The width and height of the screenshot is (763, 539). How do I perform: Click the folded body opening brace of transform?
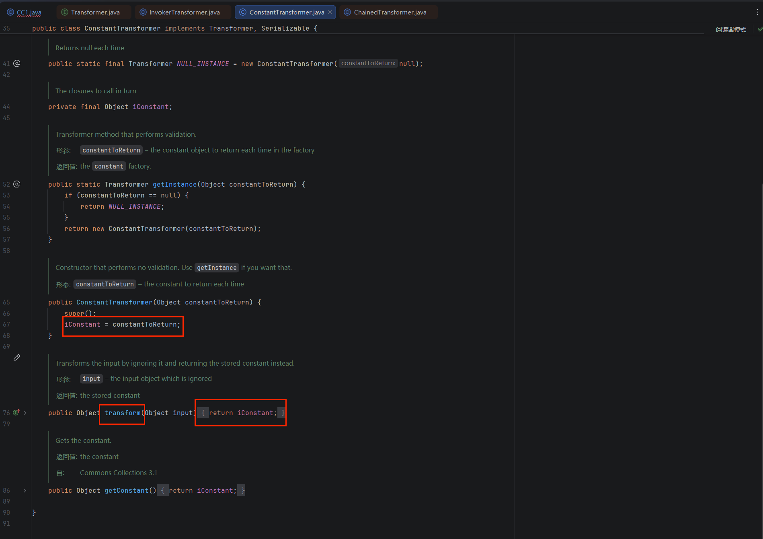click(203, 413)
